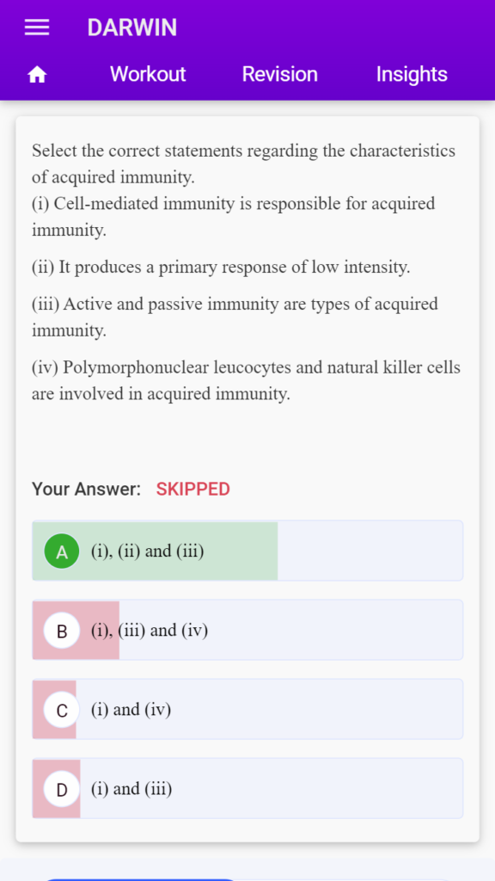
Task: Click the question prompt "Select the correct statements"
Action: click(243, 164)
